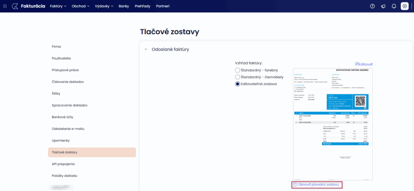The width and height of the screenshot is (414, 191).
Task: Click the Fakturácia logo icon
Action: click(x=15, y=6)
